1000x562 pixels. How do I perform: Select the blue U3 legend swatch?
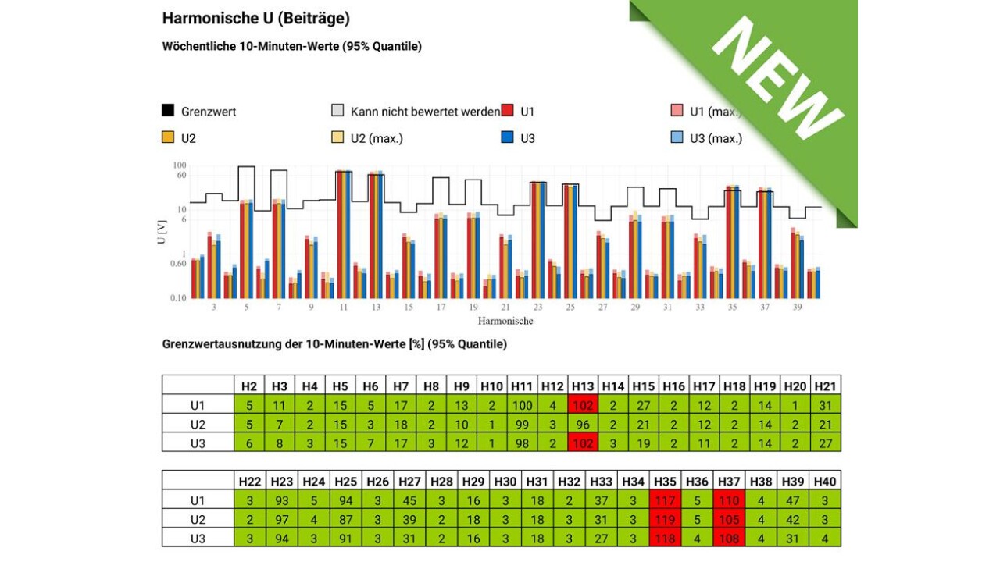(x=507, y=137)
